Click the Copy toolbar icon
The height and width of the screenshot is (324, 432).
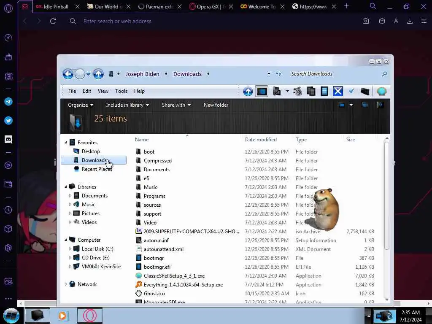point(311,91)
